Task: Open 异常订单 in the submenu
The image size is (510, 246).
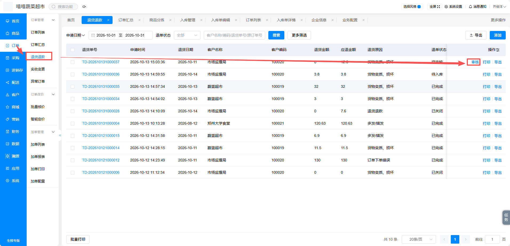Action: pos(38,81)
